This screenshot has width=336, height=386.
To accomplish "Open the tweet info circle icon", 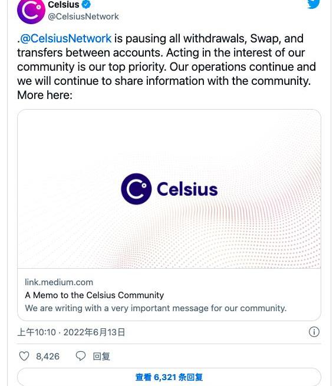I will [314, 332].
